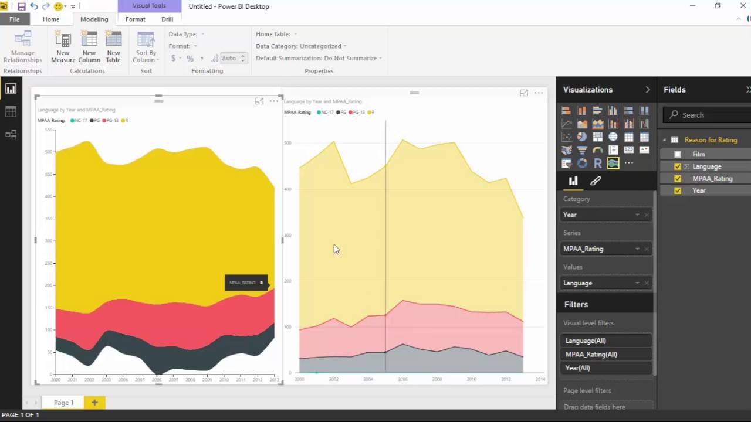Open Report view in left sidebar
The height and width of the screenshot is (422, 751).
[11, 89]
